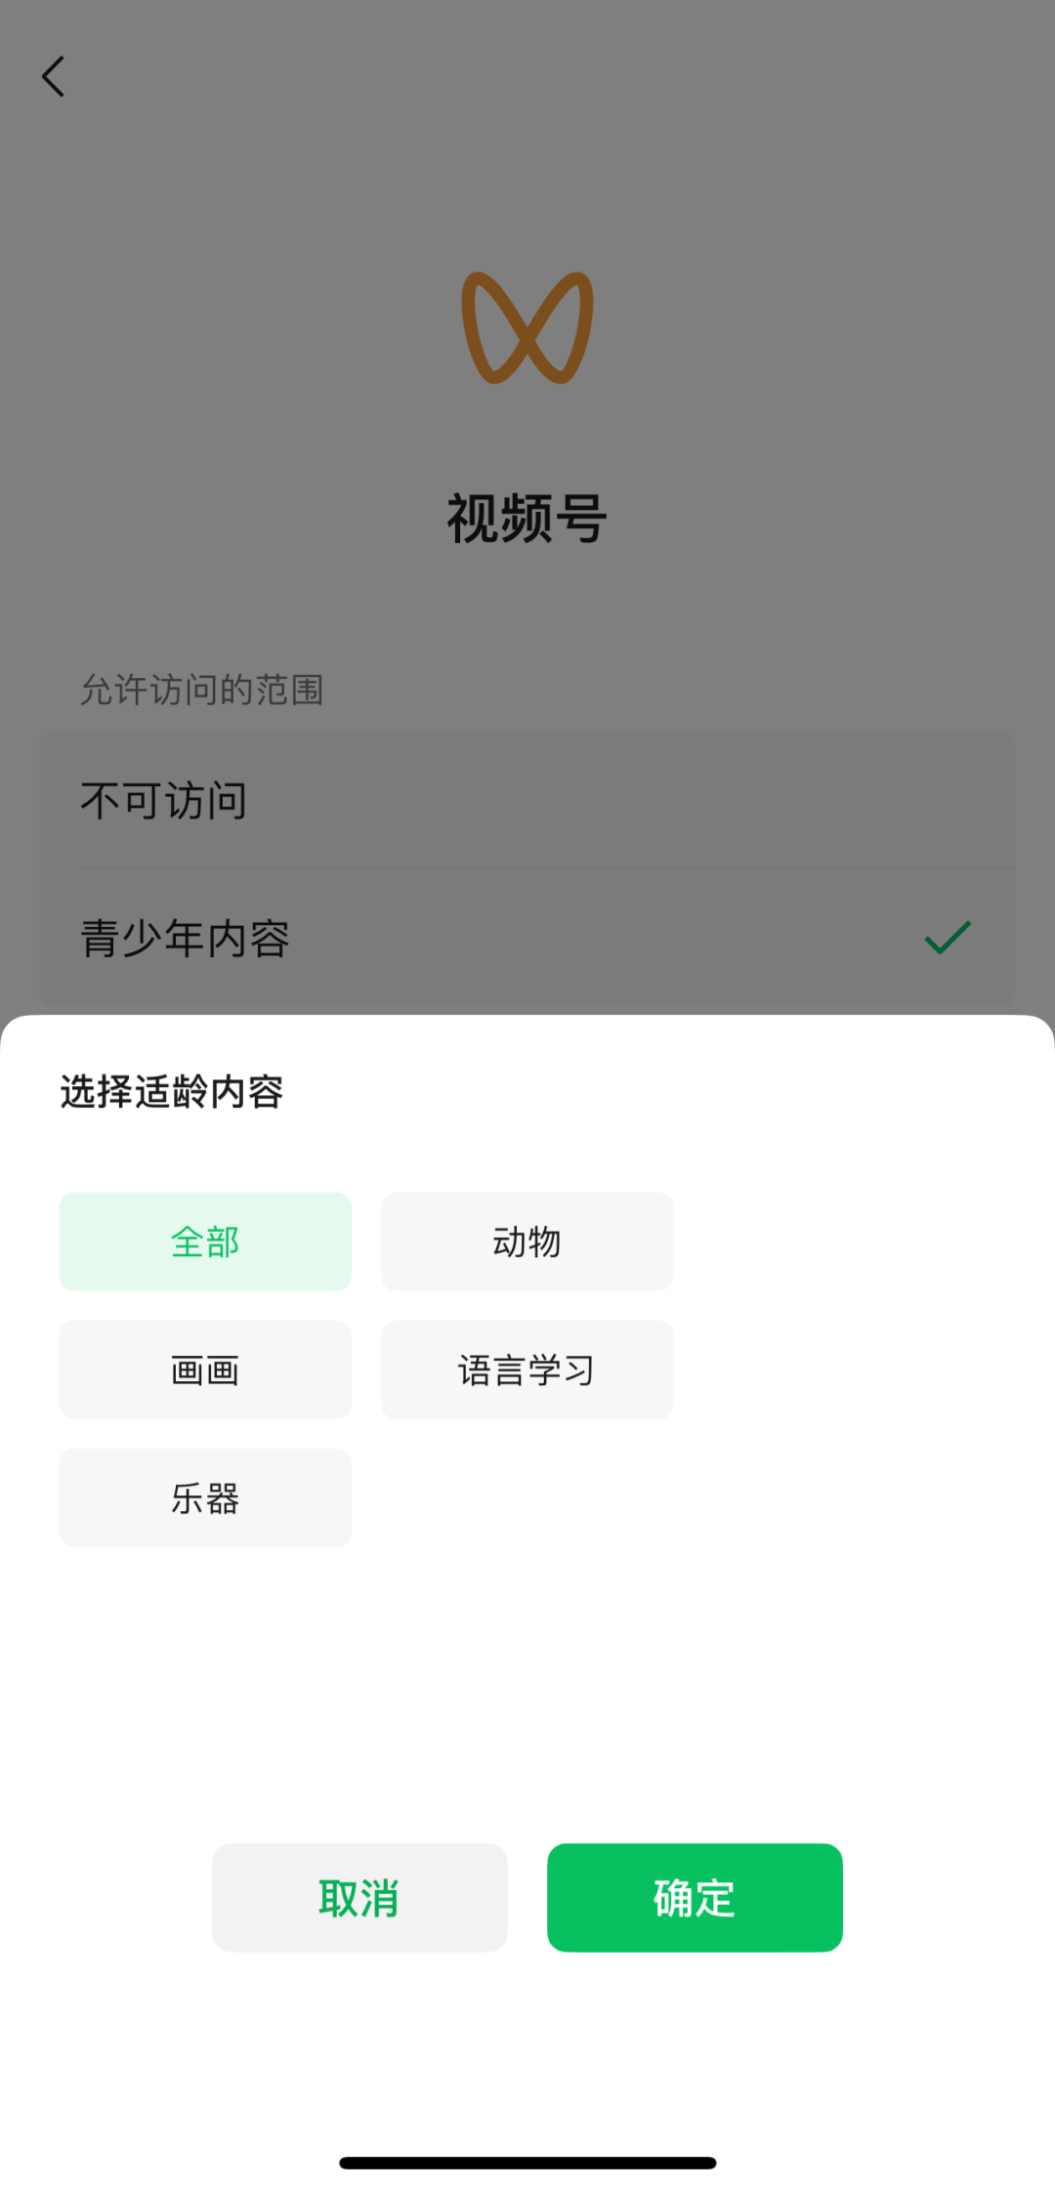Tap the 选择适龄内容 sheet title
This screenshot has width=1055, height=2189.
pyautogui.click(x=171, y=1094)
